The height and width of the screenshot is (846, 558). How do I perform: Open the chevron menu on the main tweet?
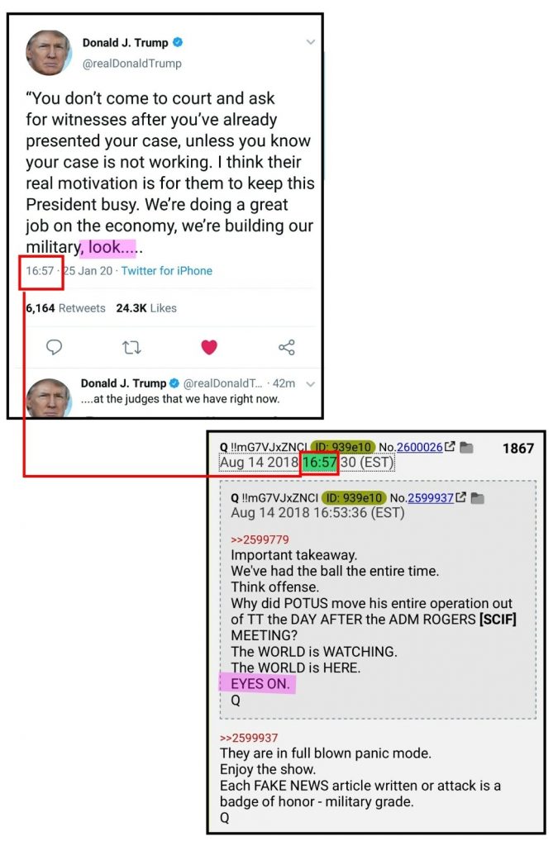310,42
